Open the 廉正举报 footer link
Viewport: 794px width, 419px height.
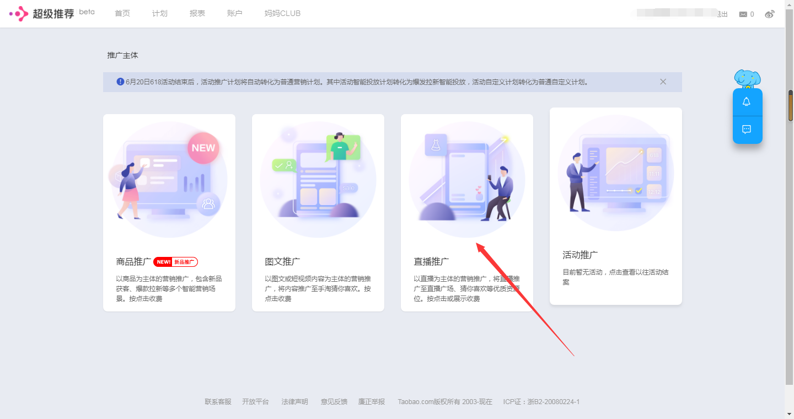[372, 402]
